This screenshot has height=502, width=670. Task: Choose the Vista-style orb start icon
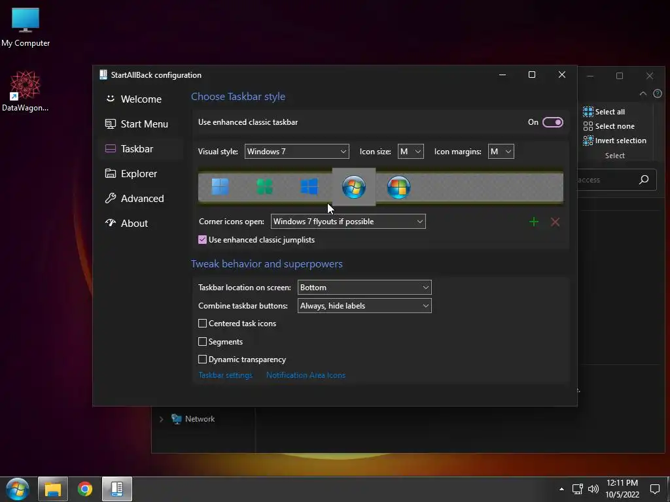398,187
